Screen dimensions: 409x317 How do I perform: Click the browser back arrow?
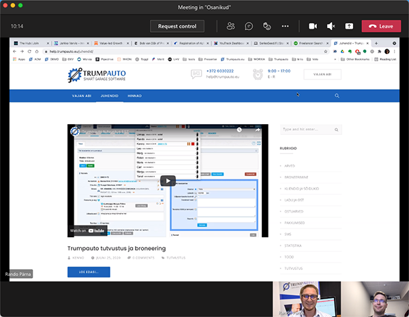click(14, 51)
